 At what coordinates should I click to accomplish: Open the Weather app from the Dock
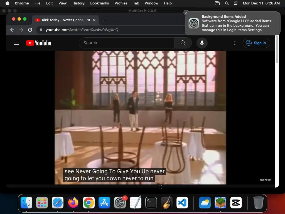point(205,203)
